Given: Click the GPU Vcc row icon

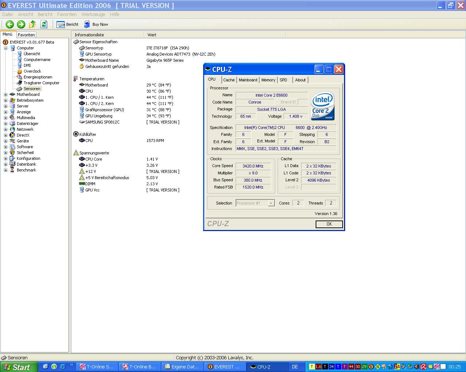Looking at the screenshot, I should 82,190.
